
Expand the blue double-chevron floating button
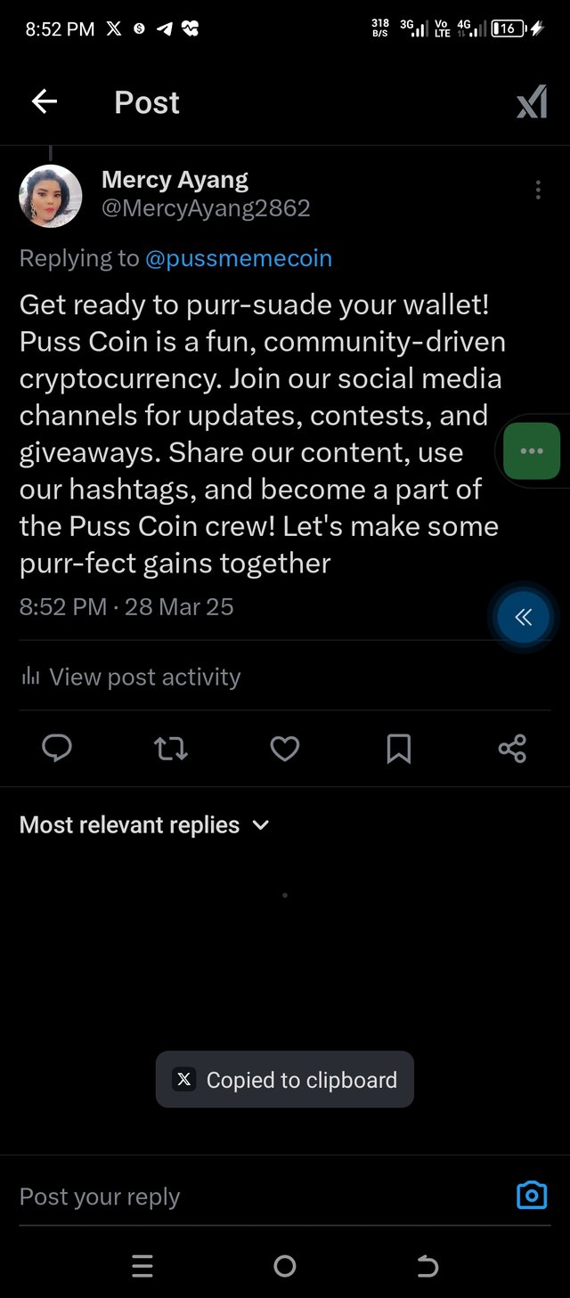click(524, 617)
